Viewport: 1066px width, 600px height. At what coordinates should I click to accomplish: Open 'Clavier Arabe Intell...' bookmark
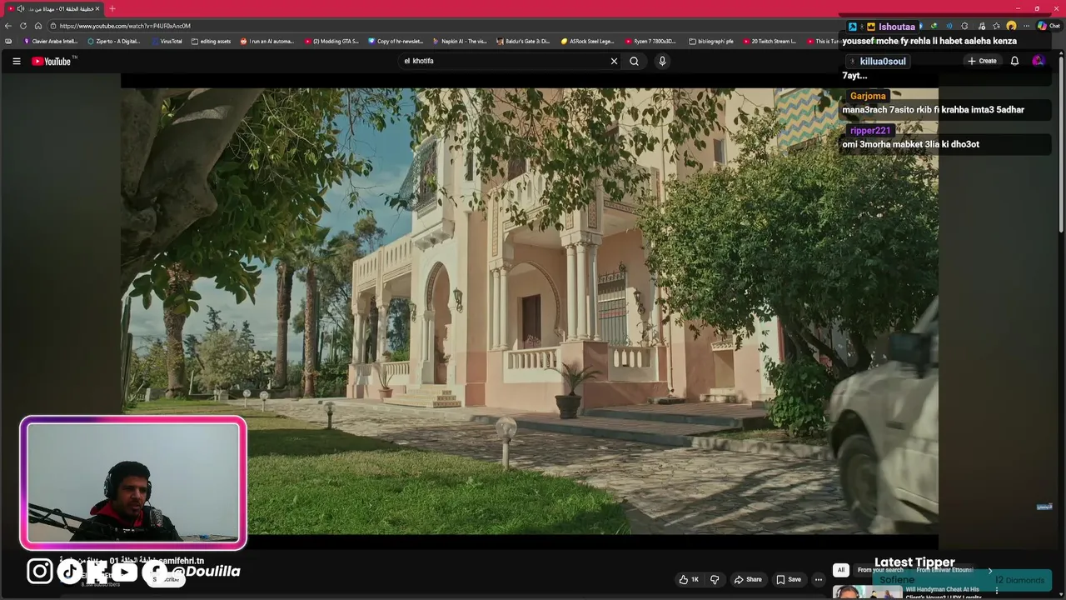(50, 41)
